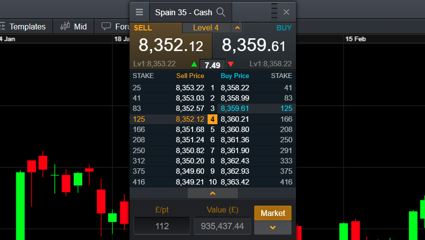This screenshot has height=240, width=425.
Task: Select sell price 8,351.24 at level 6
Action: [190, 140]
